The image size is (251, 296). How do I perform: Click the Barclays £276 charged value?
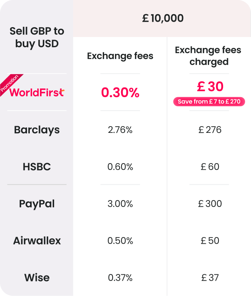[210, 130]
